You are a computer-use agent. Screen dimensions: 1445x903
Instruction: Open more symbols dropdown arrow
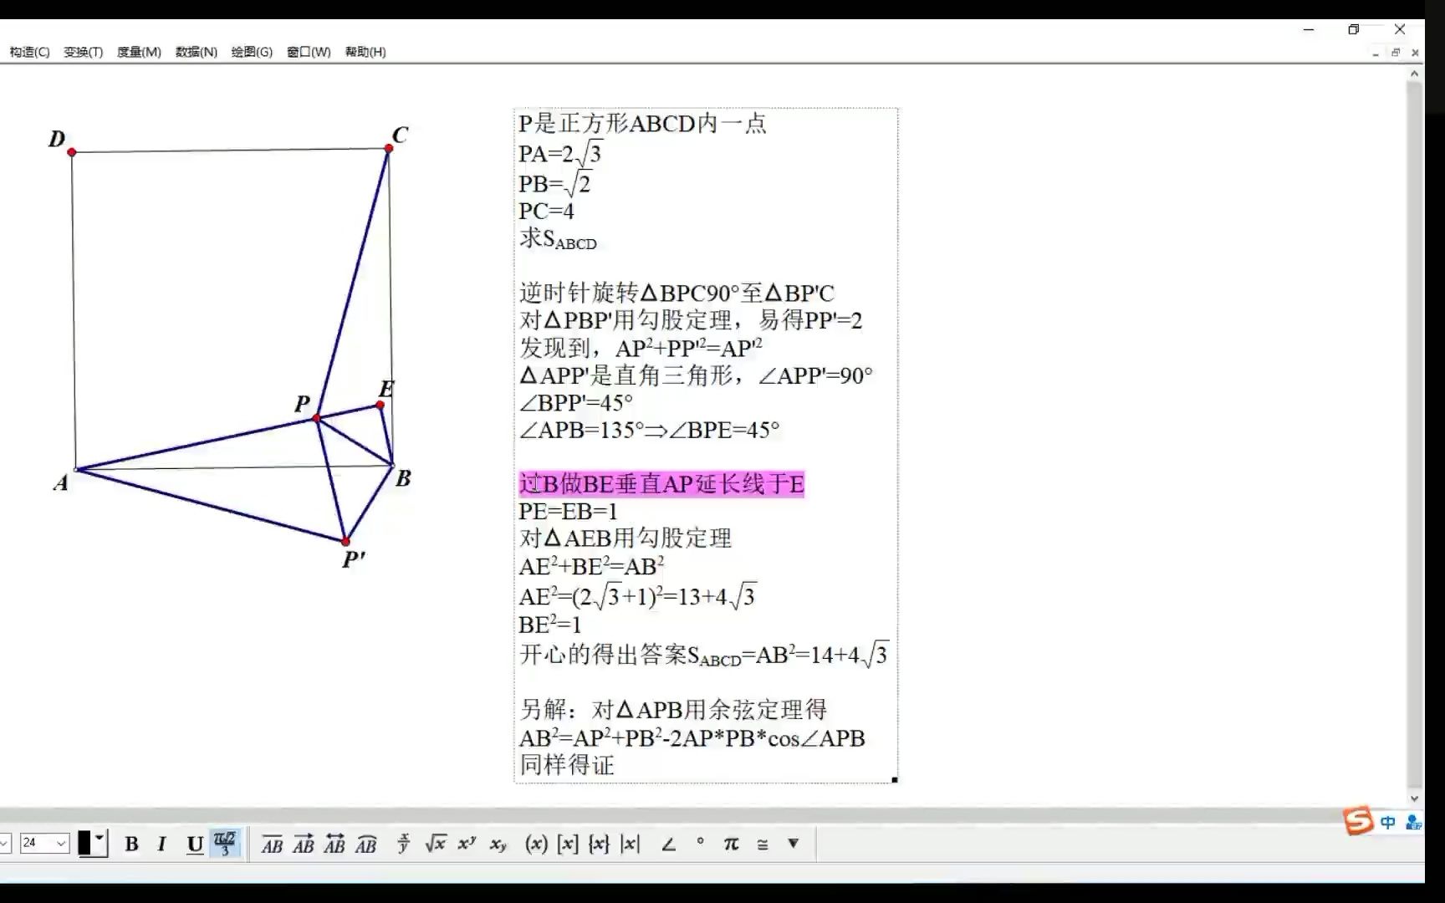coord(793,844)
